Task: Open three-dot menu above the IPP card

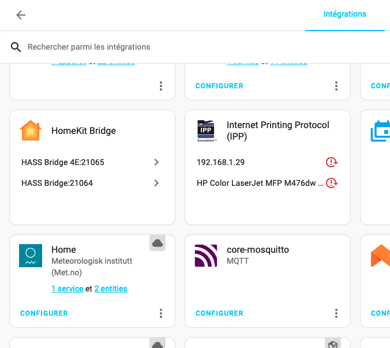Action: pyautogui.click(x=336, y=86)
